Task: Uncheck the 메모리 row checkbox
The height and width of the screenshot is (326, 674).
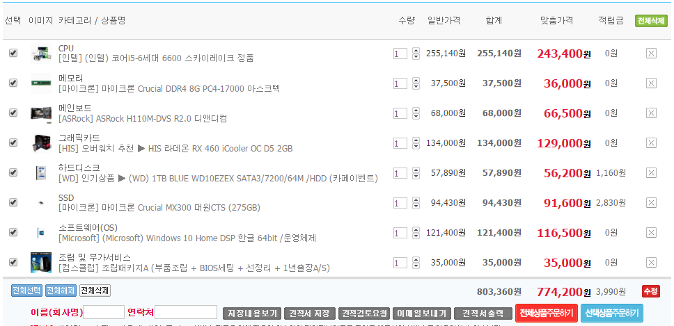Action: click(x=13, y=83)
